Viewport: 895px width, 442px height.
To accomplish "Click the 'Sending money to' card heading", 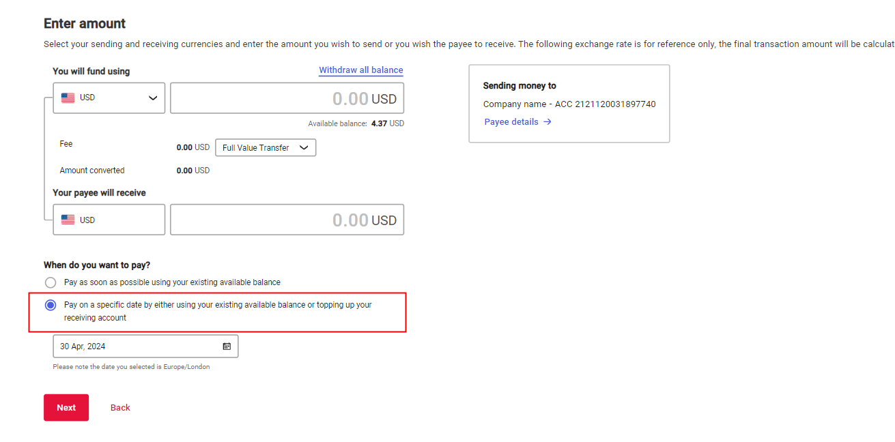I will (520, 86).
